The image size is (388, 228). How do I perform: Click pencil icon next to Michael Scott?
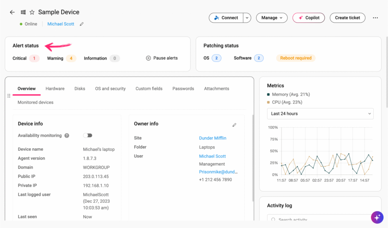click(x=81, y=24)
